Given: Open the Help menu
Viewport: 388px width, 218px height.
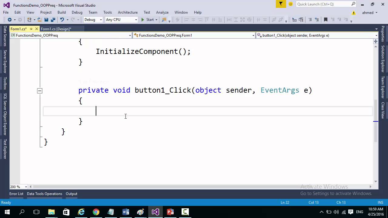Looking at the screenshot, I should pyautogui.click(x=198, y=12).
